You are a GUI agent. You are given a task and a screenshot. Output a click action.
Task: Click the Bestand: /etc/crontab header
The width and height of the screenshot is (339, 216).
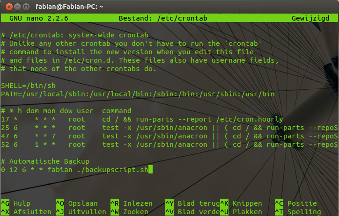pos(163,18)
